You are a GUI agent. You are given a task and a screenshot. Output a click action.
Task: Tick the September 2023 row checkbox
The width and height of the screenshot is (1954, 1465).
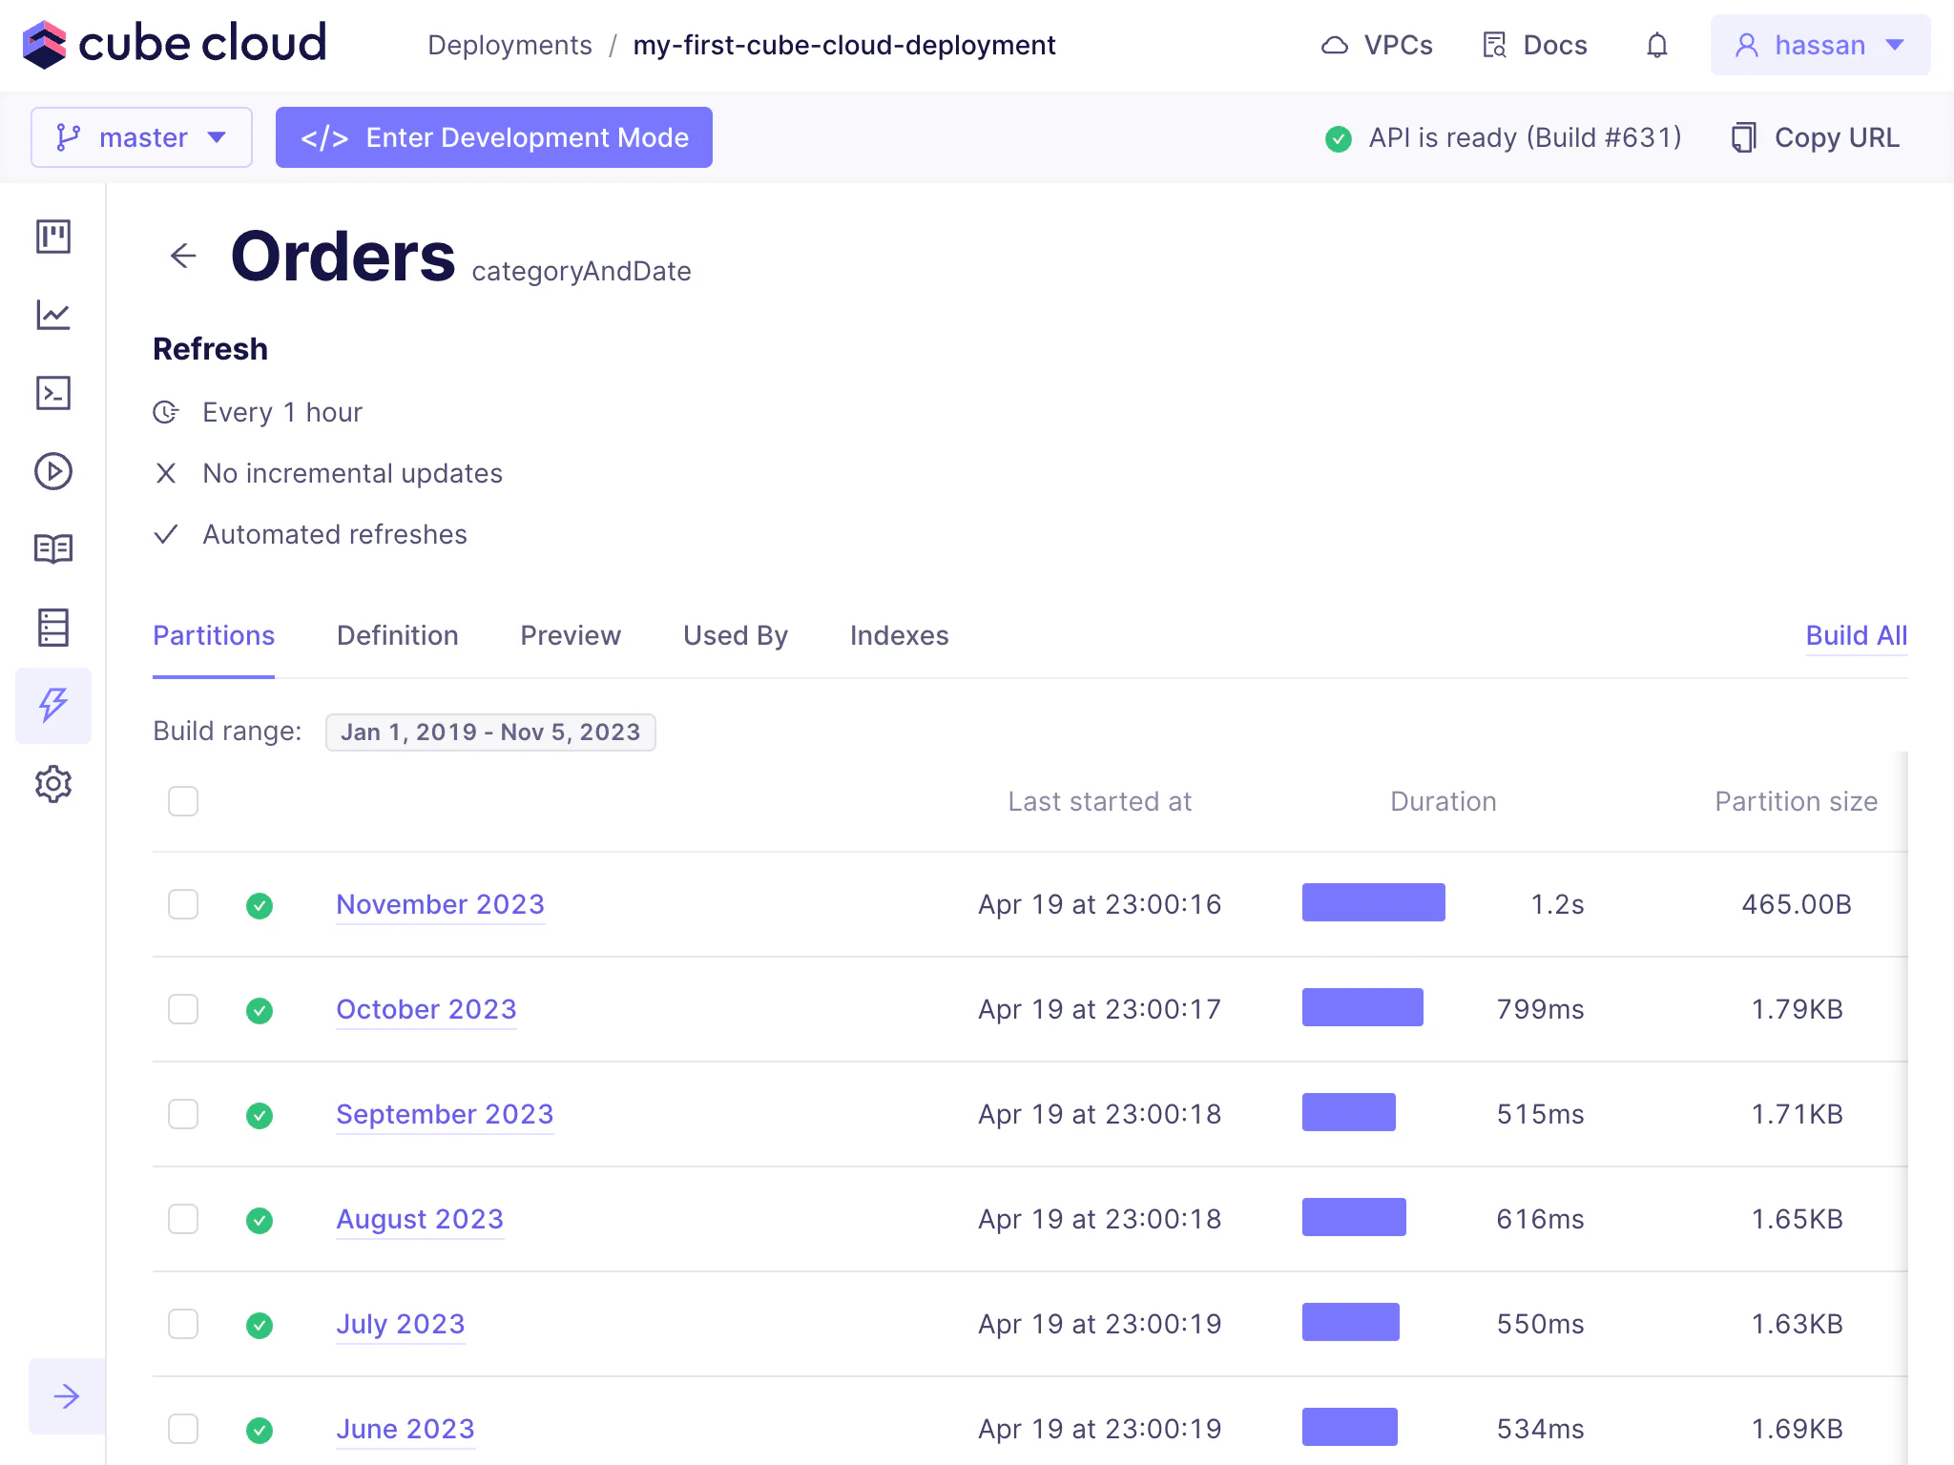[183, 1114]
